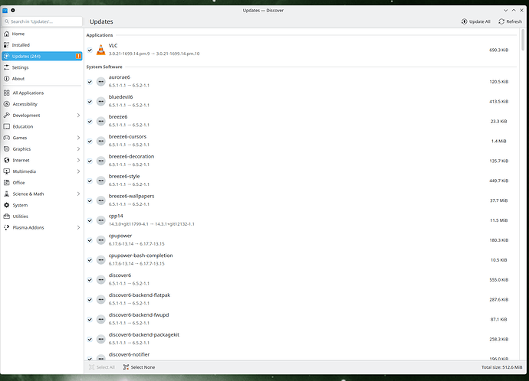Screen dimensions: 529x381
Task: Click the Search in 'Updates' field
Action: tap(42, 21)
